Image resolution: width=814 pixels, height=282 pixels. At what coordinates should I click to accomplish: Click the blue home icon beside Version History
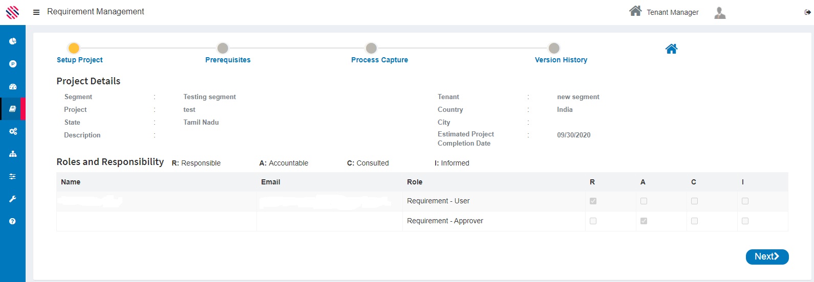pos(671,49)
